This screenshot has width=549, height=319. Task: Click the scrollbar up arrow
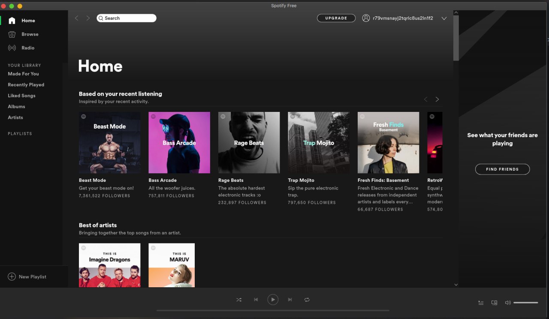456,13
